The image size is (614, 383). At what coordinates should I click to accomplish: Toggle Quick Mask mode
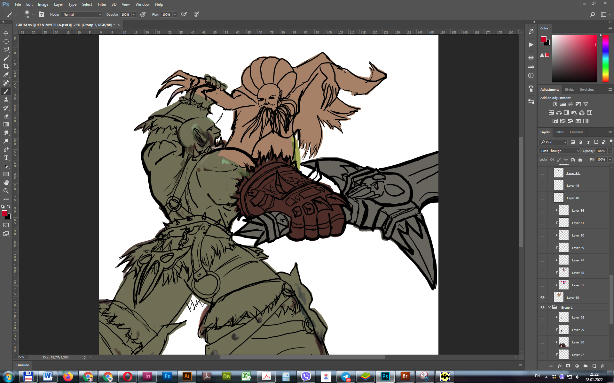[6, 225]
